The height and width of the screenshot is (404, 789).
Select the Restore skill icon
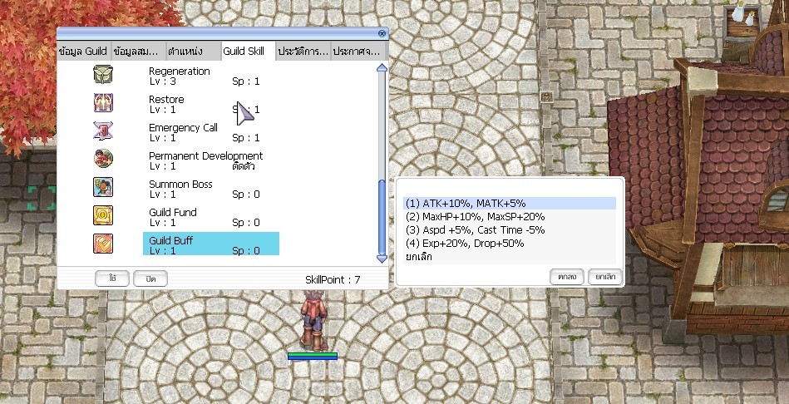click(x=103, y=104)
